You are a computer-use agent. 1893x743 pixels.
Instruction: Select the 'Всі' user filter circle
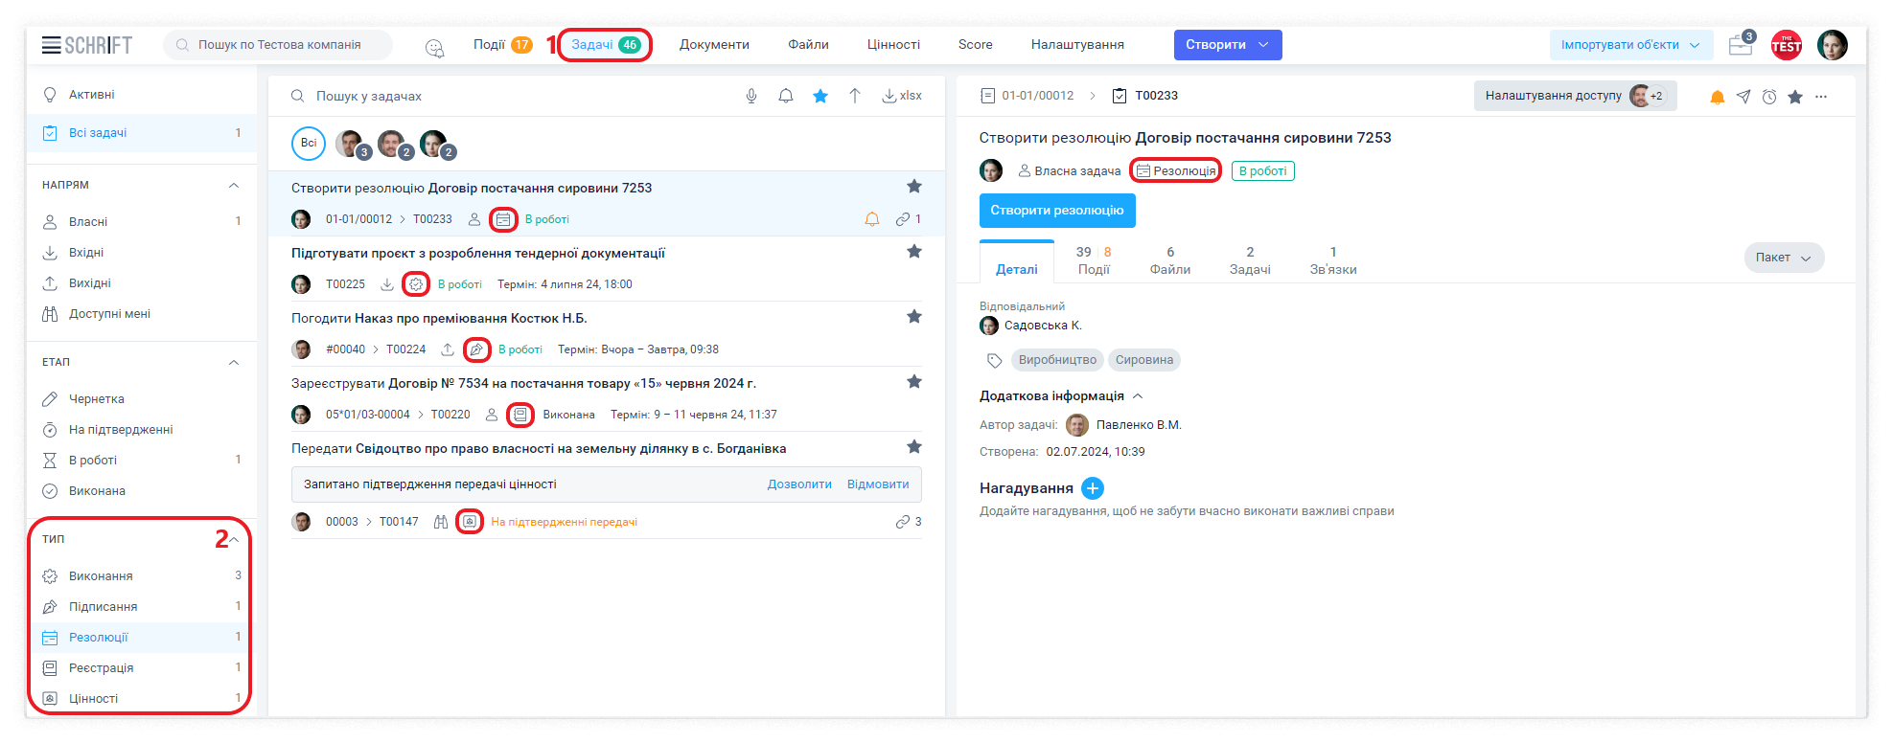click(x=309, y=143)
